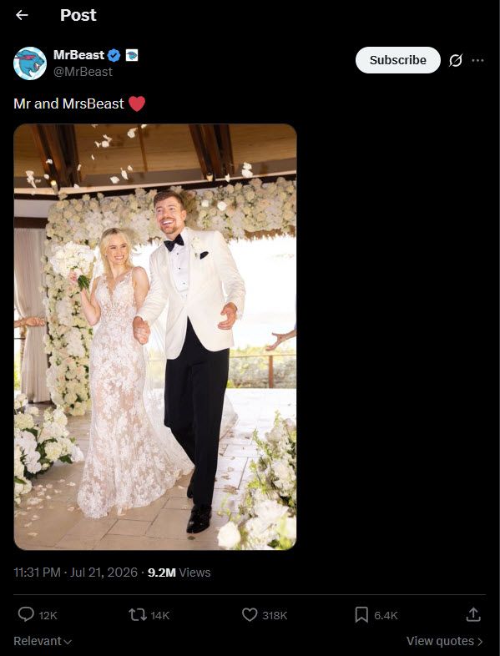The image size is (500, 656).
Task: Open MrBeast's profile avatar
Action: tap(30, 63)
